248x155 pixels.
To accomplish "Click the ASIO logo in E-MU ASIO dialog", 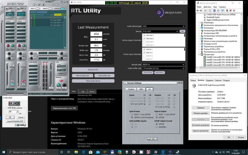I will coord(14,103).
